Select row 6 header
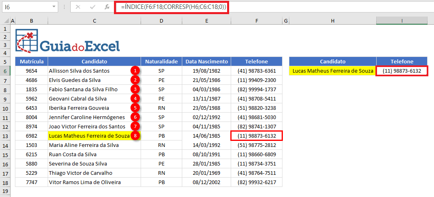The image size is (434, 197). pos(5,71)
